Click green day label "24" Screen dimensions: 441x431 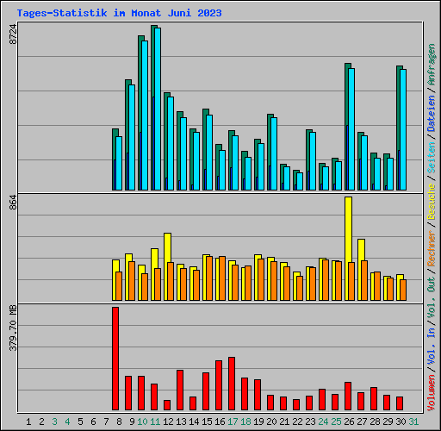323,422
